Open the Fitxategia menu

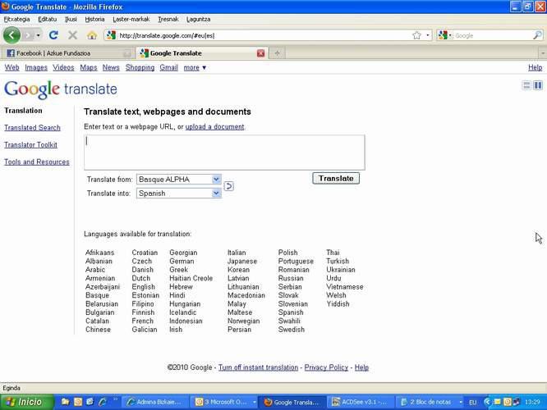click(x=16, y=19)
